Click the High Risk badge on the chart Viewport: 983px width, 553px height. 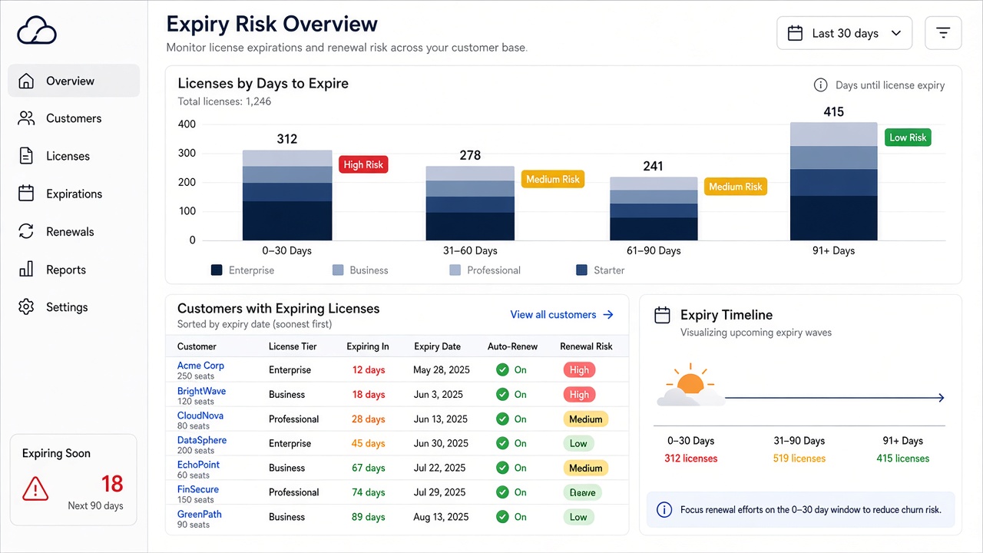363,164
